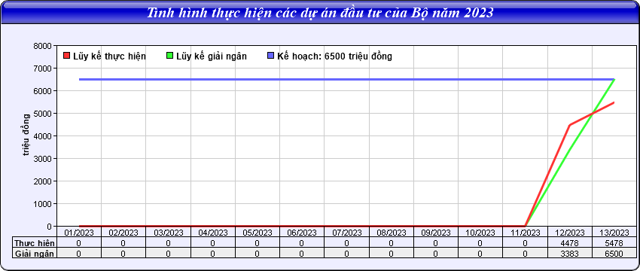Click the 06/2023 column header

tap(302, 233)
